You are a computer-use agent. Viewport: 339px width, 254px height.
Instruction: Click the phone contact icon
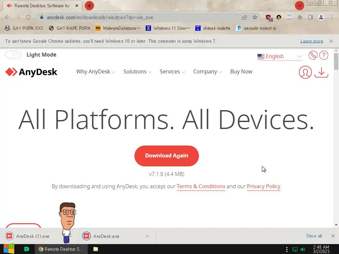(x=313, y=55)
